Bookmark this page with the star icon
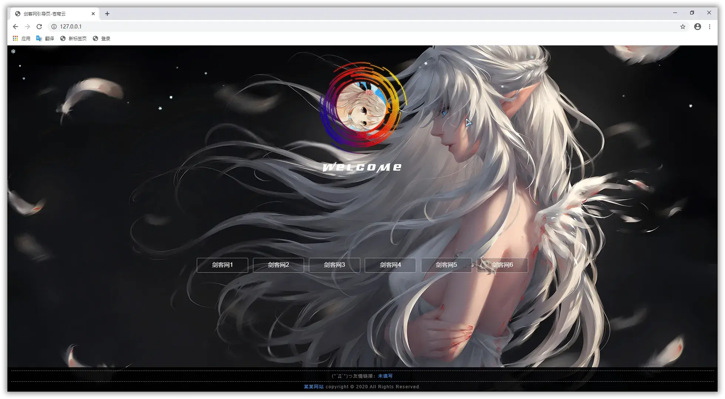The width and height of the screenshot is (725, 399). point(683,27)
